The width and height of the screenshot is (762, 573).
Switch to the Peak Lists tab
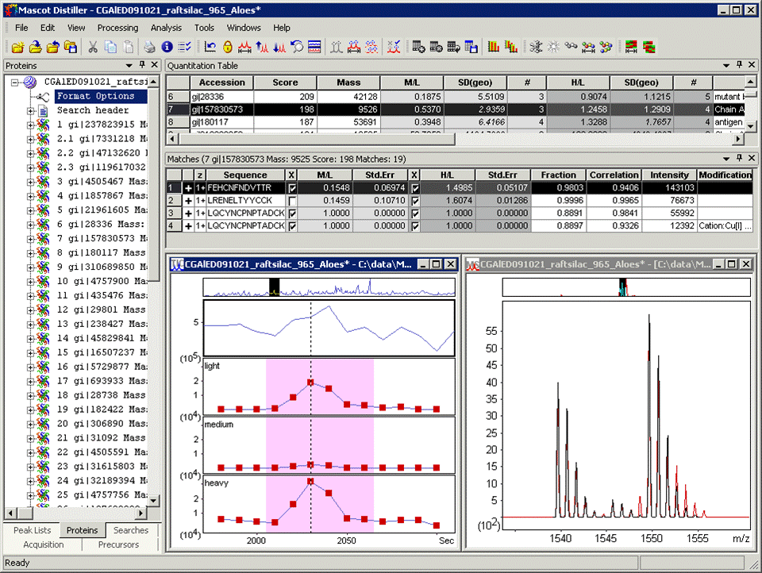tap(32, 530)
